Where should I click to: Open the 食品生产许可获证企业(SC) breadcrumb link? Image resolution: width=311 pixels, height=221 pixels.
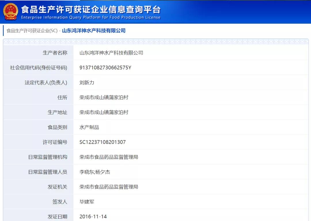pos(32,31)
